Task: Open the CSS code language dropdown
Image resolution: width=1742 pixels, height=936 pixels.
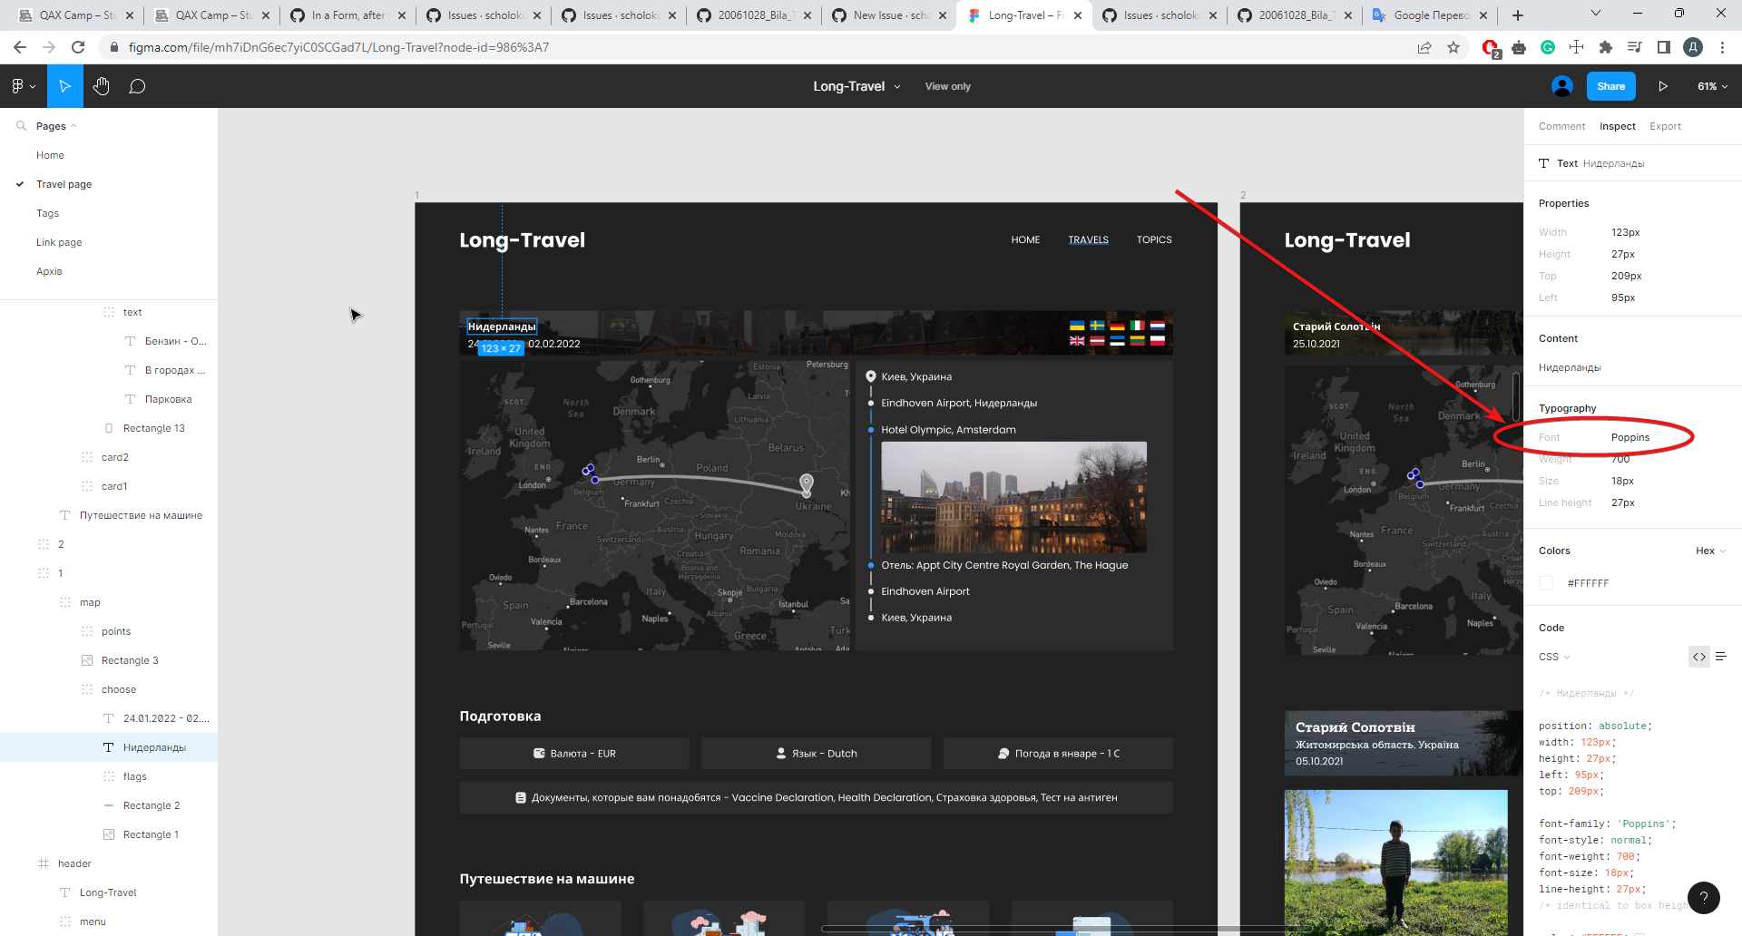Action: (1554, 657)
